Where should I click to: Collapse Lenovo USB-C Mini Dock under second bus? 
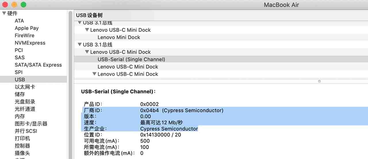[87, 52]
